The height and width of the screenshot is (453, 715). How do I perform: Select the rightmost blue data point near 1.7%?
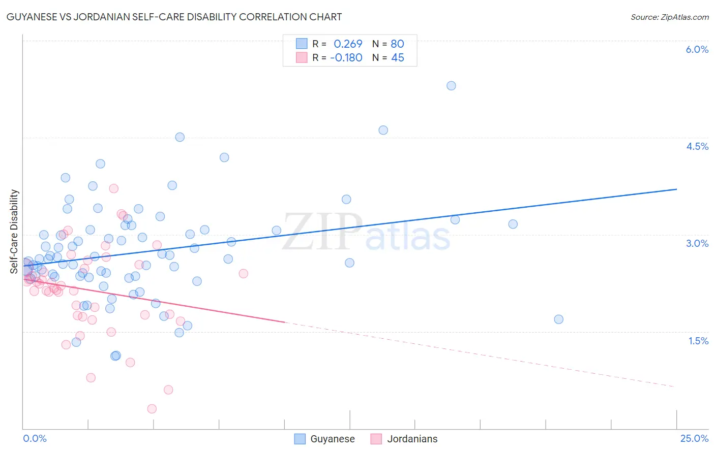point(558,319)
